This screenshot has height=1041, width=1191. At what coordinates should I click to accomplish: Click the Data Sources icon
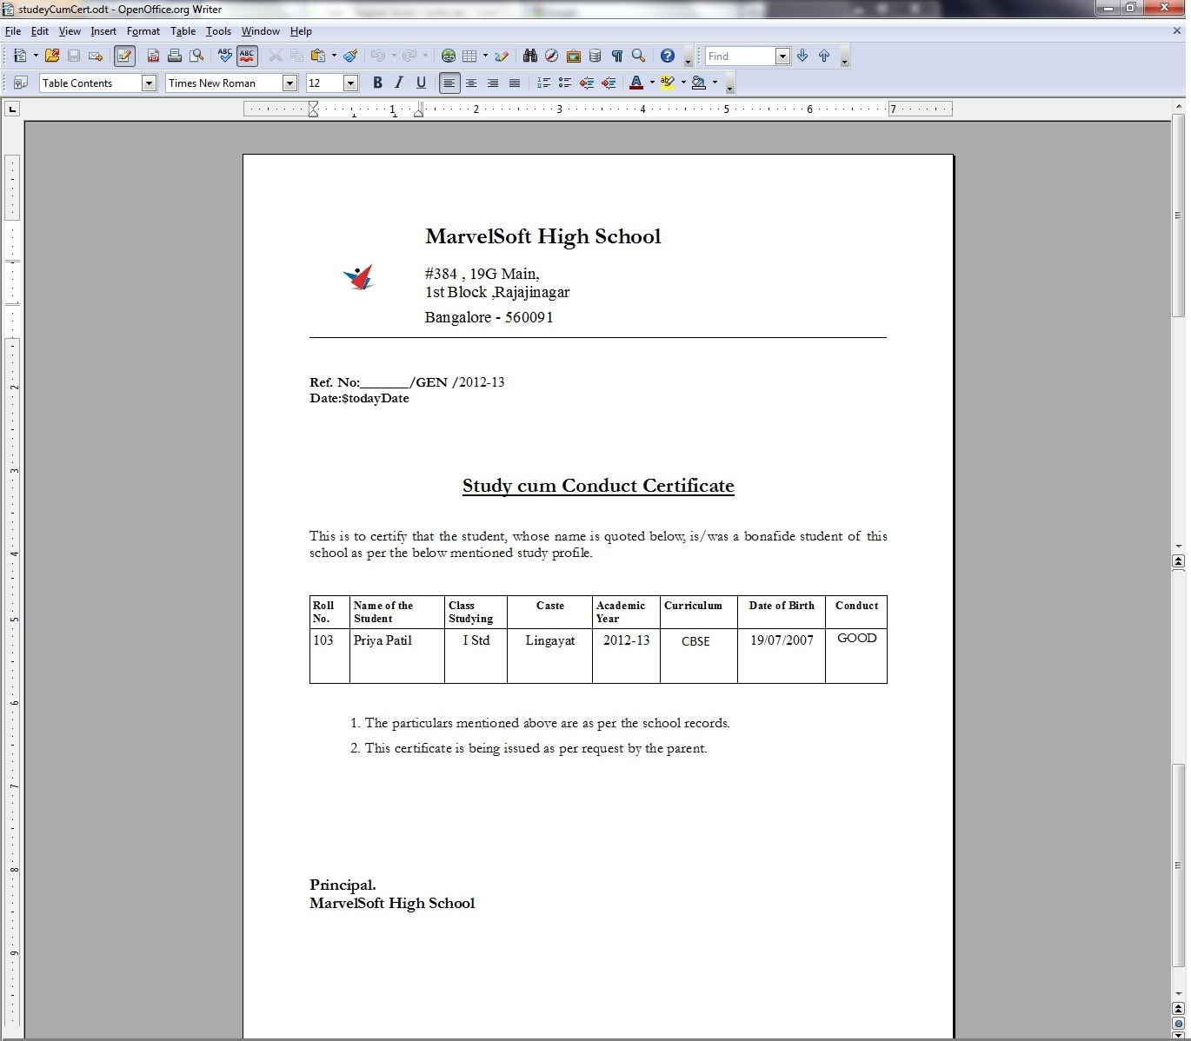click(x=595, y=56)
